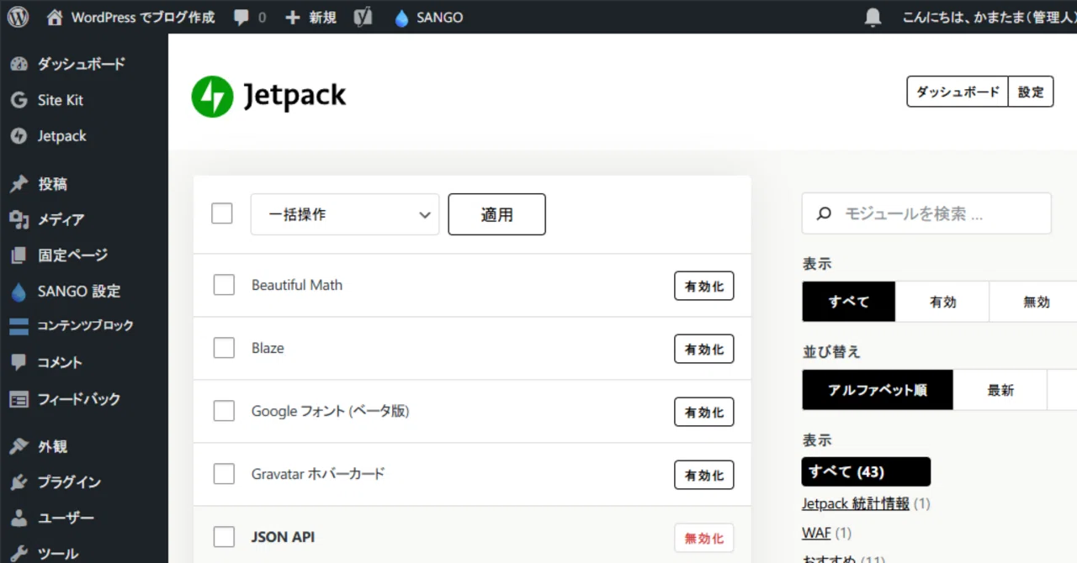
Task: Activate Blaze with 有効化 button
Action: [704, 349]
